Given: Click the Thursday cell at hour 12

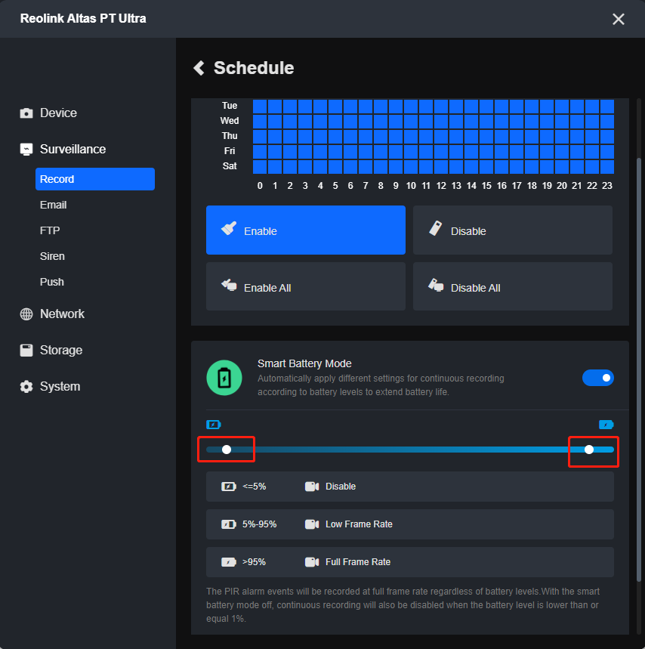Looking at the screenshot, I should 441,137.
